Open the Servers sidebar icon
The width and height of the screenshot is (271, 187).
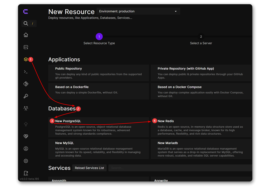point(26,47)
